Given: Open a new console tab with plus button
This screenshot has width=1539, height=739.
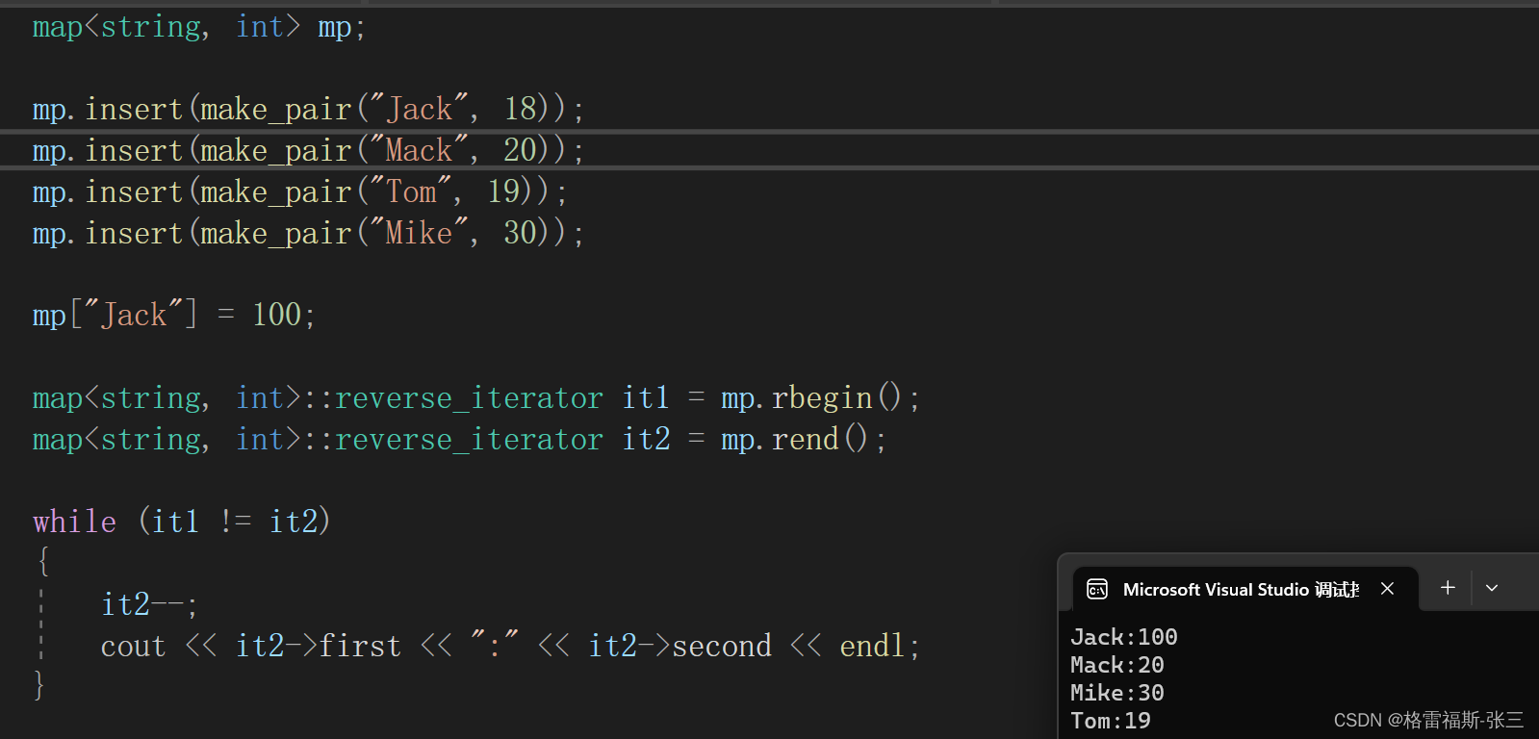Looking at the screenshot, I should click(1448, 588).
